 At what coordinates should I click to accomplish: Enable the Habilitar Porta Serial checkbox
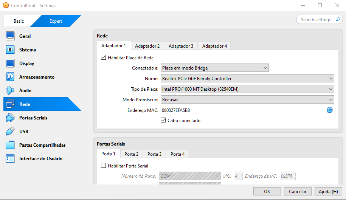click(104, 166)
